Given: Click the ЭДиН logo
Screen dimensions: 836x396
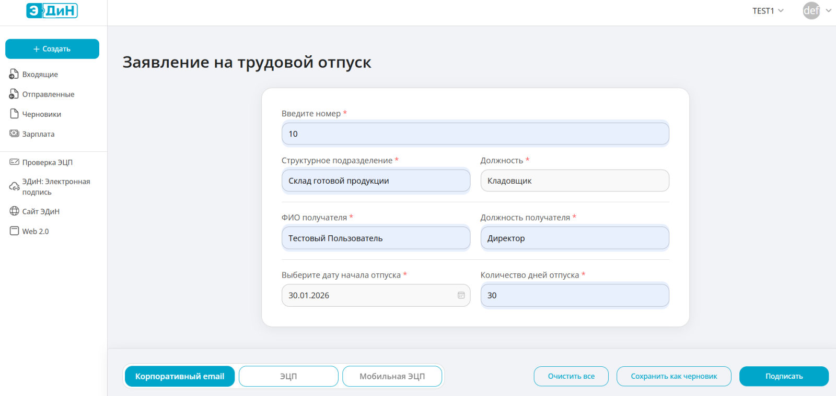Looking at the screenshot, I should 52,10.
